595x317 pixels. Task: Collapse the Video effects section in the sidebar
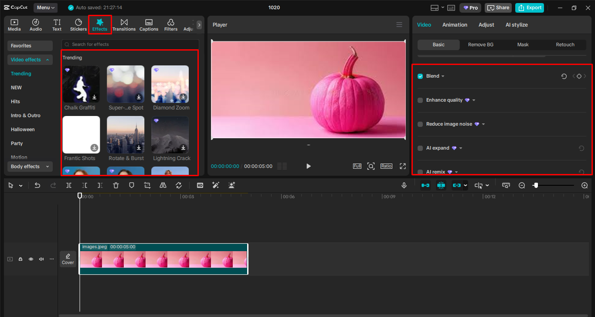[48, 59]
